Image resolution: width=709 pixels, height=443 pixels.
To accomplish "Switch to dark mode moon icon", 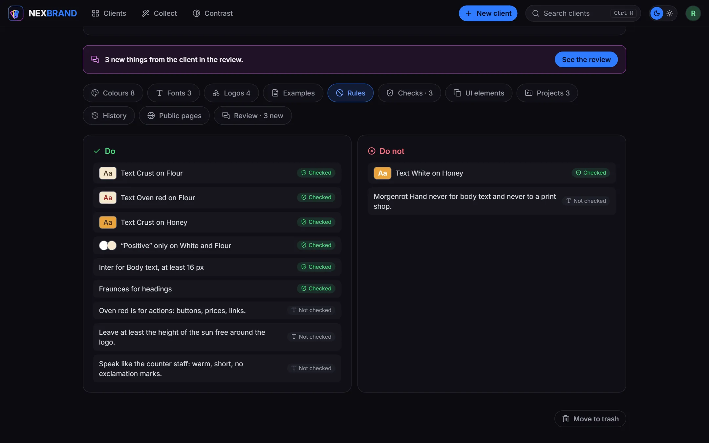I will [656, 13].
